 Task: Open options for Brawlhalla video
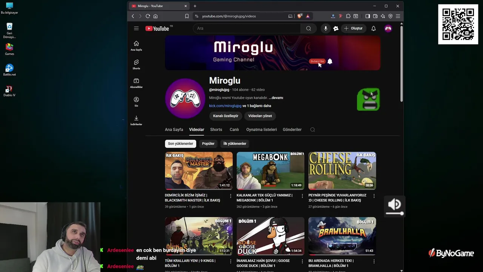pyautogui.click(x=374, y=261)
